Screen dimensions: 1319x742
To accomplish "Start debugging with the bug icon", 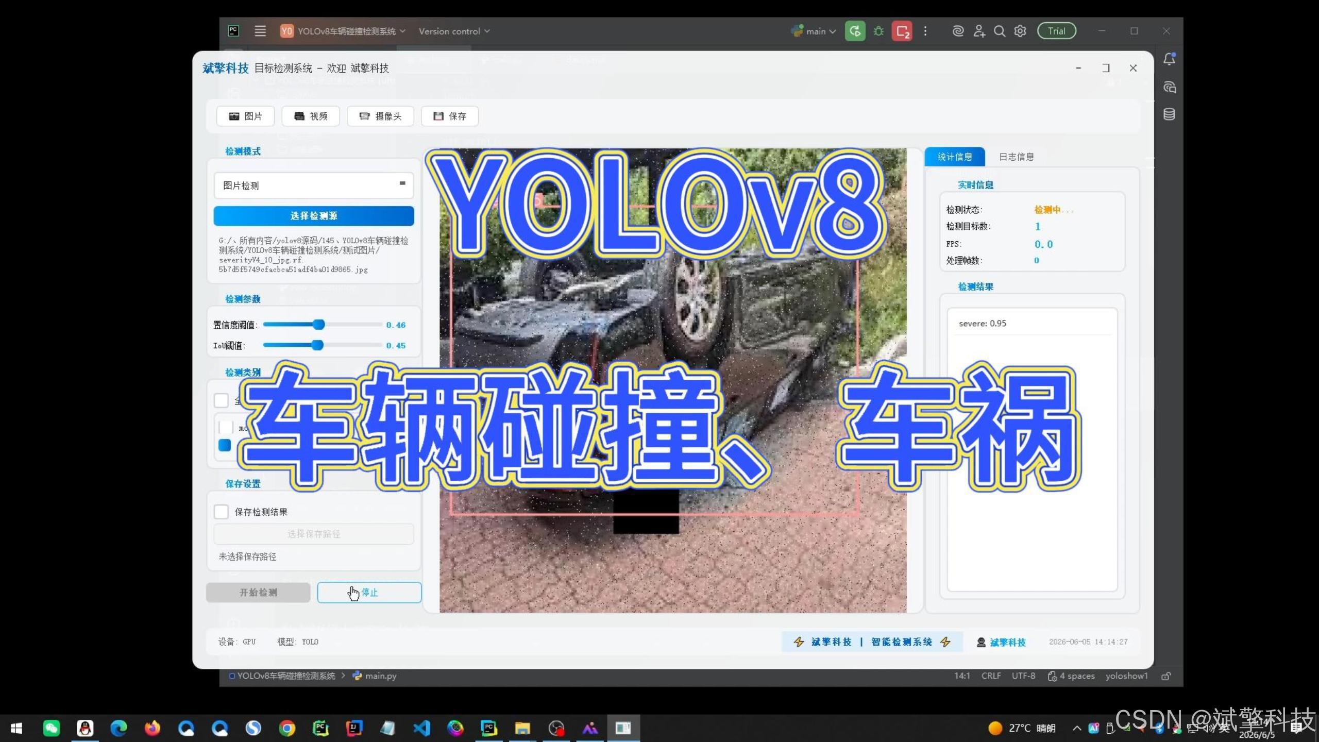I will point(878,31).
